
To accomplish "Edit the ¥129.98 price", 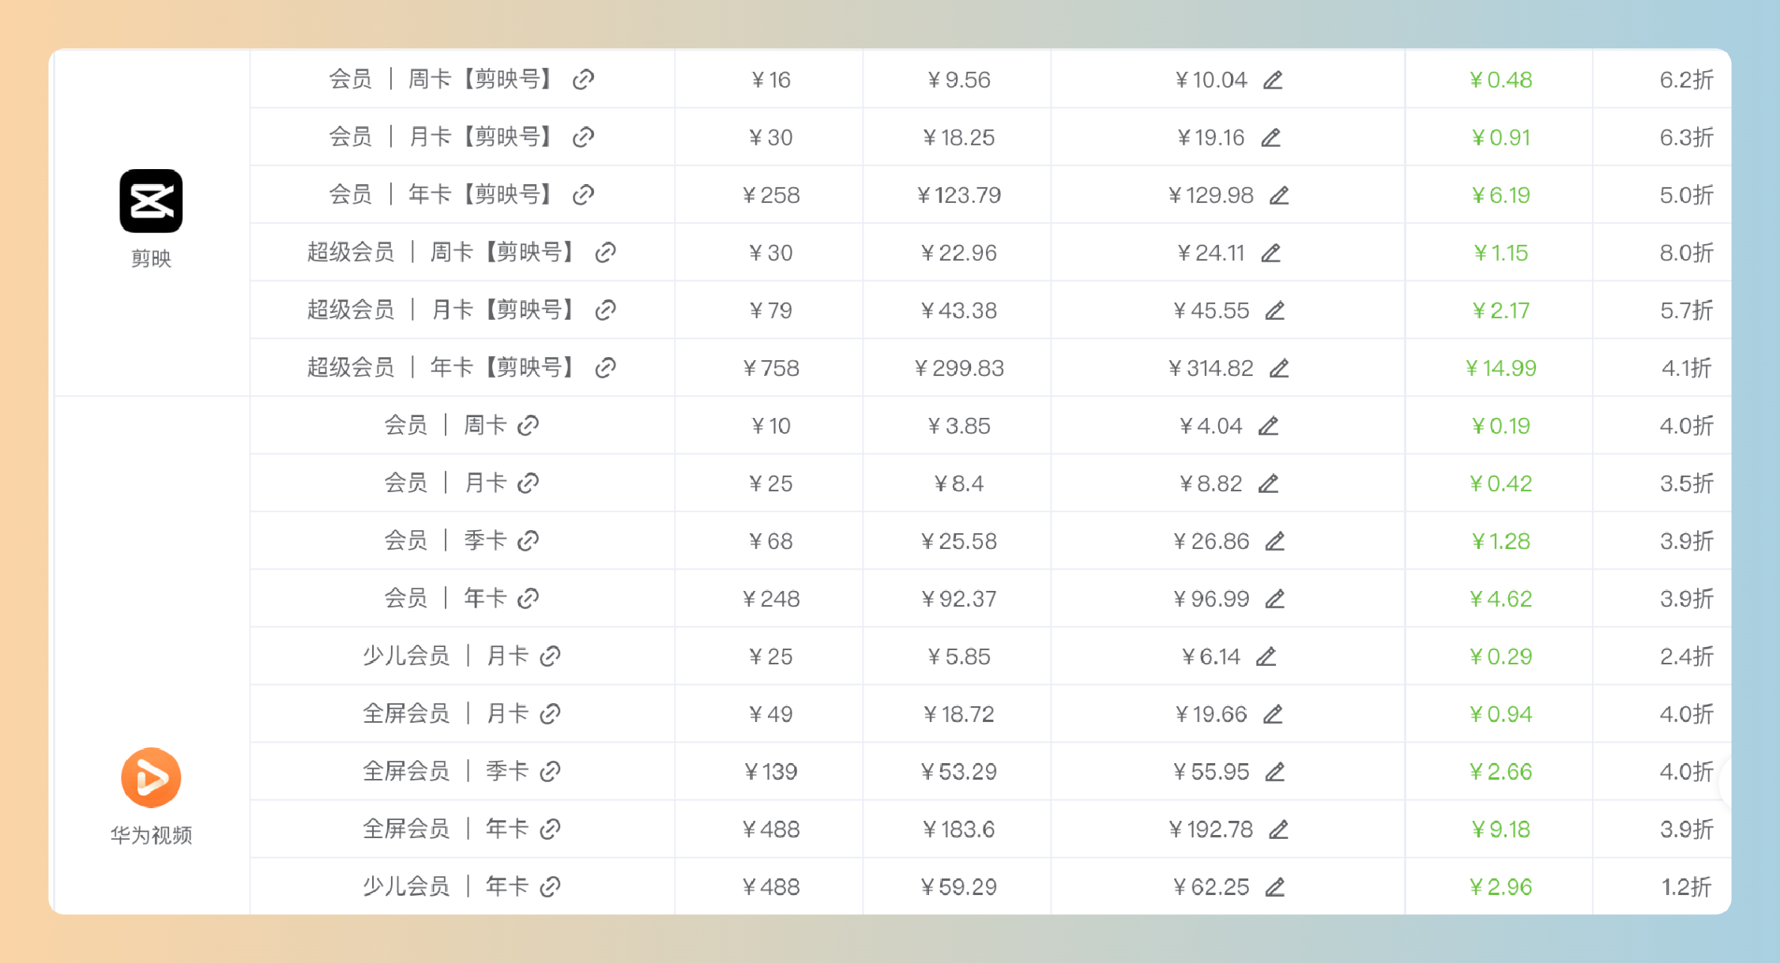I will pyautogui.click(x=1278, y=195).
